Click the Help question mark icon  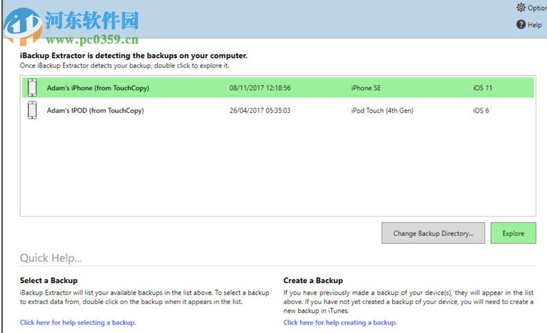521,24
